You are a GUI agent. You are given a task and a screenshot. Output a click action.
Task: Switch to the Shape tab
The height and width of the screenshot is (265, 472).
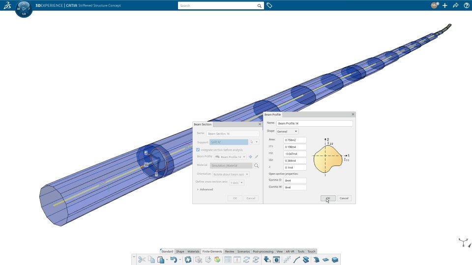pyautogui.click(x=180, y=251)
